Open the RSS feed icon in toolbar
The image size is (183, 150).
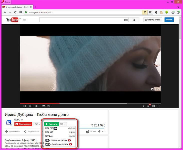[162, 12]
